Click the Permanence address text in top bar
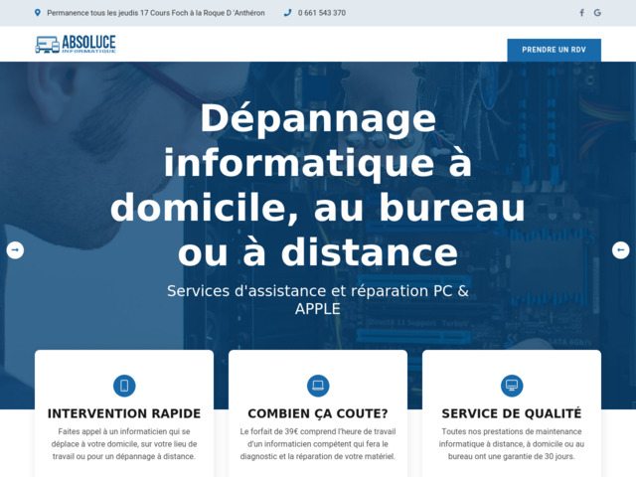Screen dimensions: 636x477 pyautogui.click(x=156, y=13)
